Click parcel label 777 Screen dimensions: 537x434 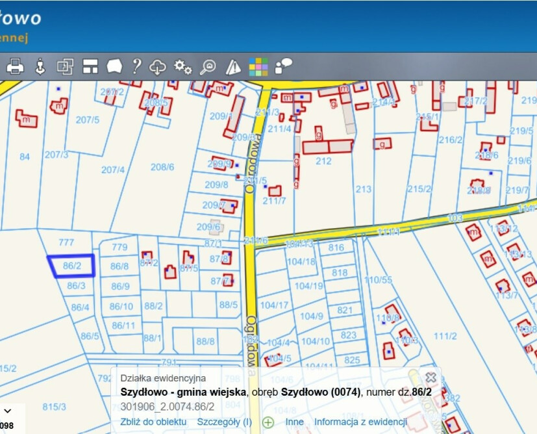click(66, 242)
